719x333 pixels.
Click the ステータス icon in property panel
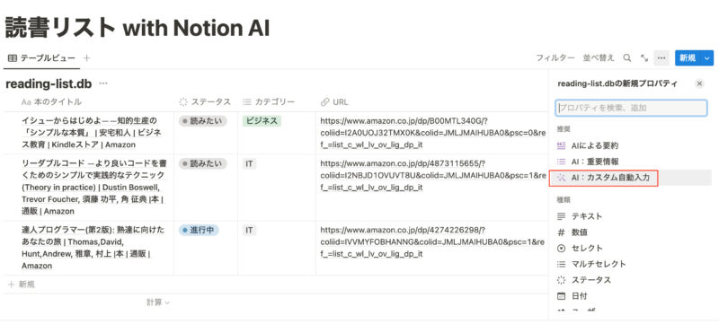561,280
